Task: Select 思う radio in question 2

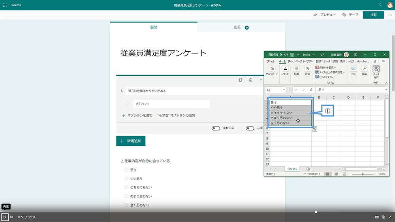Action: click(x=126, y=170)
